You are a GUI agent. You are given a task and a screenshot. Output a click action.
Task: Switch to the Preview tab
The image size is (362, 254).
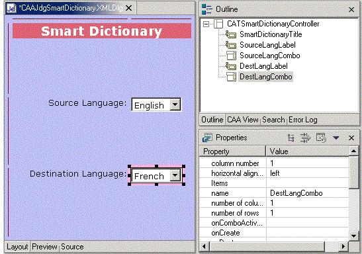click(x=44, y=247)
